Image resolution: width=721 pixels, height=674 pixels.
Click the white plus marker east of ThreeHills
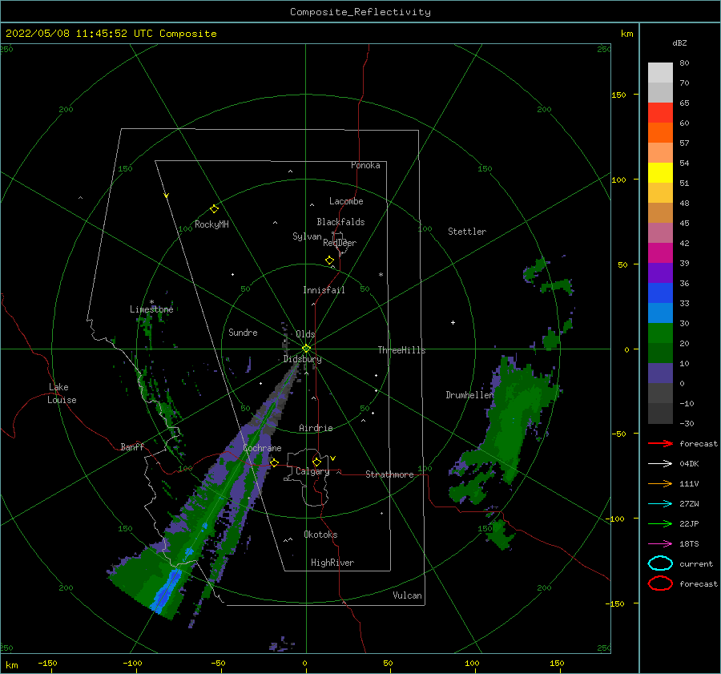pos(453,322)
